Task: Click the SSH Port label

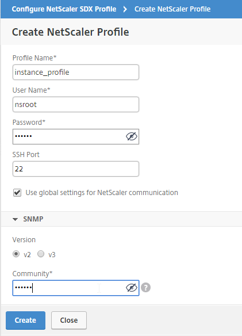Action: [x=26, y=155]
